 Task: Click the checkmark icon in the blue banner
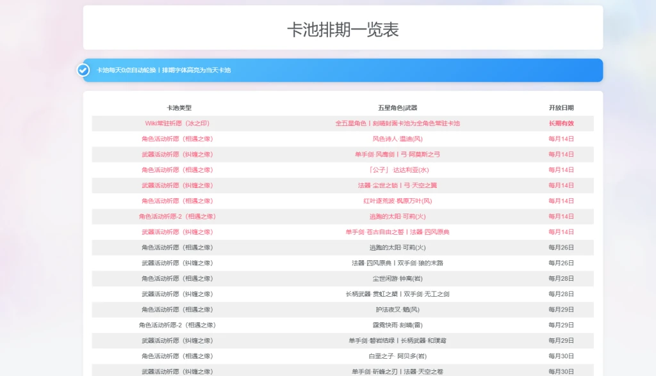pos(83,70)
